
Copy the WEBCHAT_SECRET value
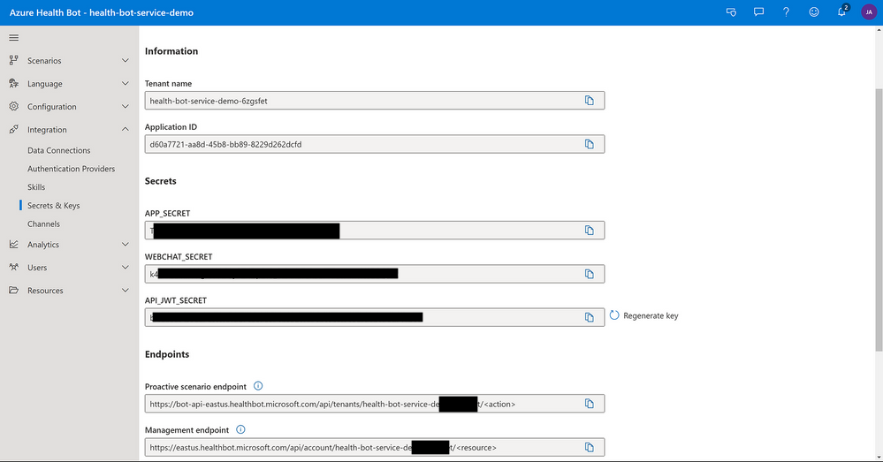tap(589, 274)
